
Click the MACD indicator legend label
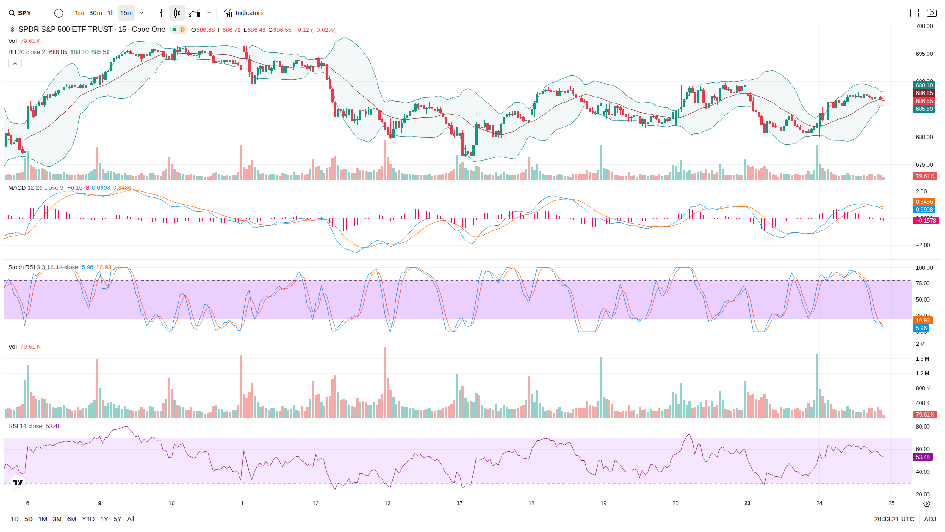point(17,188)
